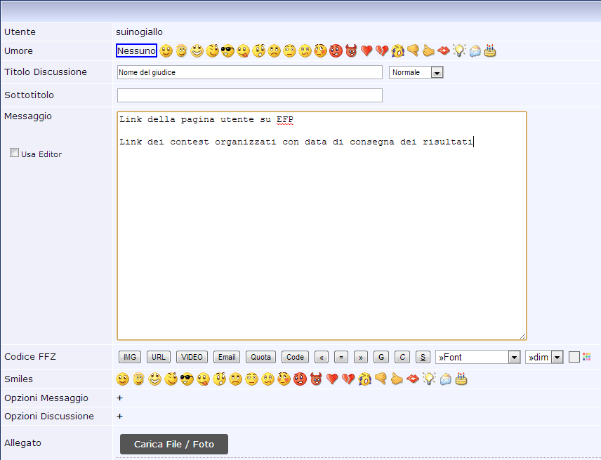The height and width of the screenshot is (460, 601).
Task: Choose the red angry face in Umore row
Action: pos(336,51)
